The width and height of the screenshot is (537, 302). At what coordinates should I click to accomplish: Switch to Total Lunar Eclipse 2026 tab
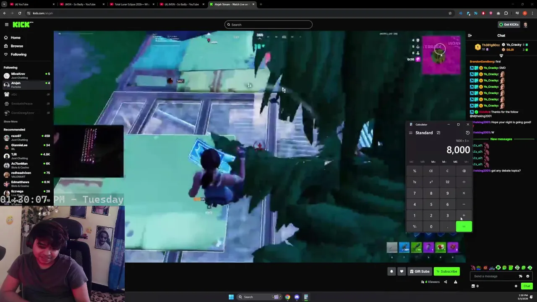131,4
